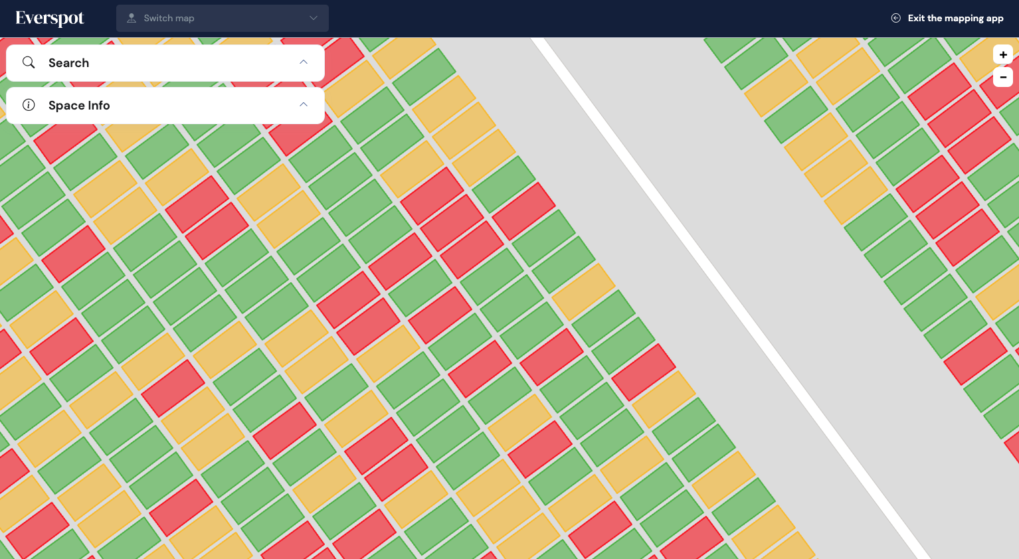Click the Search magnifier icon

point(29,62)
